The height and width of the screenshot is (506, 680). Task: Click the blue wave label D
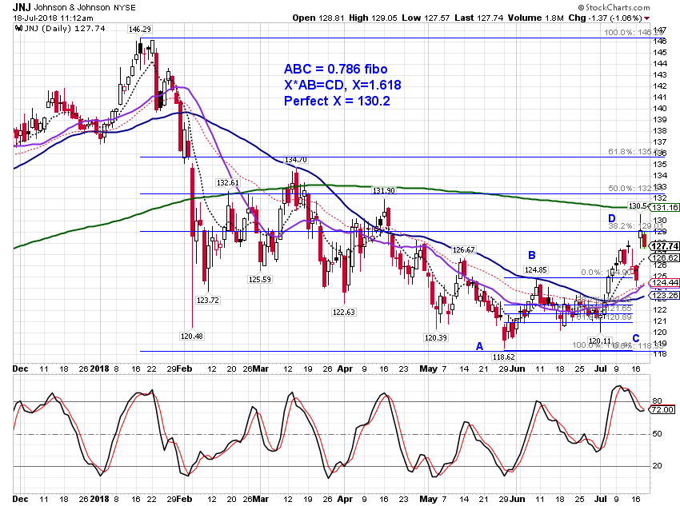(x=612, y=218)
